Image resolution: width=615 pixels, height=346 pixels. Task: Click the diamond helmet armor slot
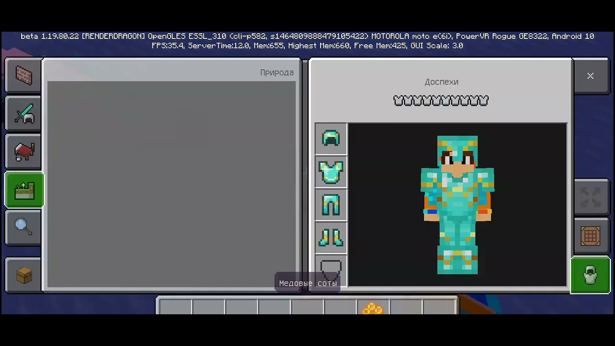(331, 139)
